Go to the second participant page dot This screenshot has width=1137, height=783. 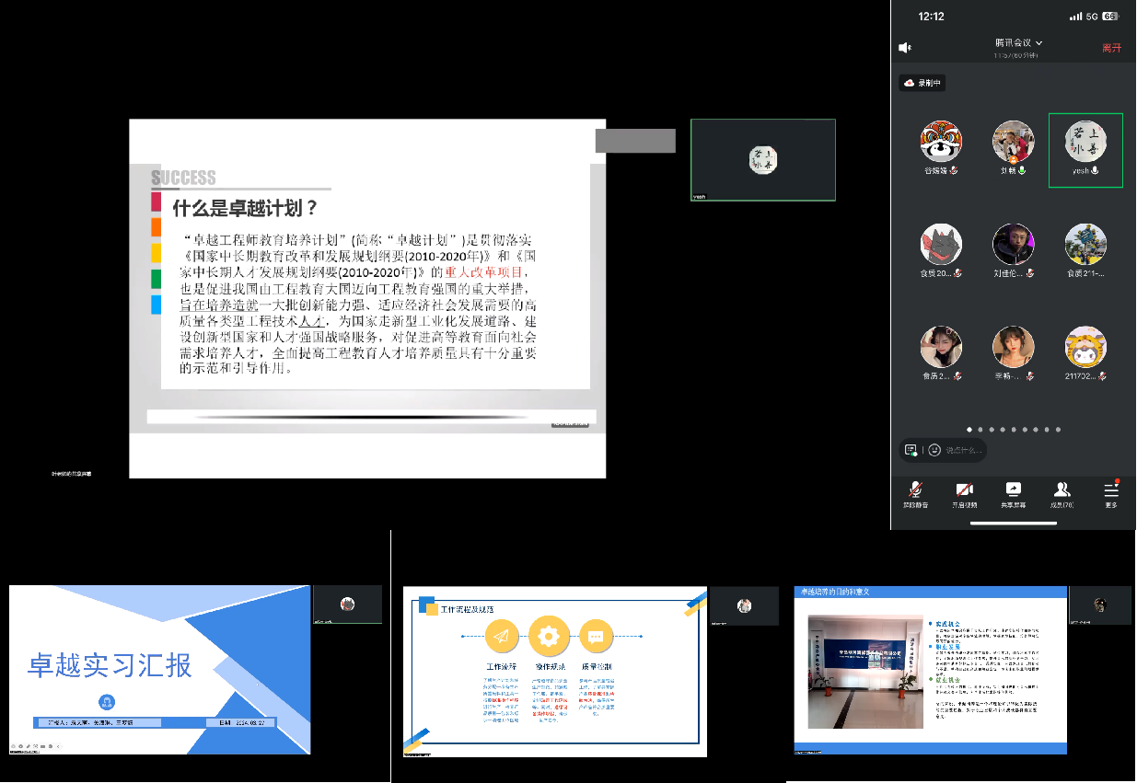point(980,430)
